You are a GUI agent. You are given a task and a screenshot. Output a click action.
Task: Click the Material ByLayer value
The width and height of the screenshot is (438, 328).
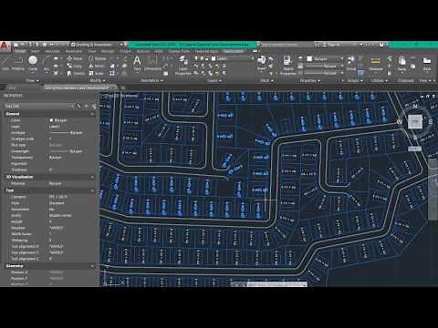(56, 183)
